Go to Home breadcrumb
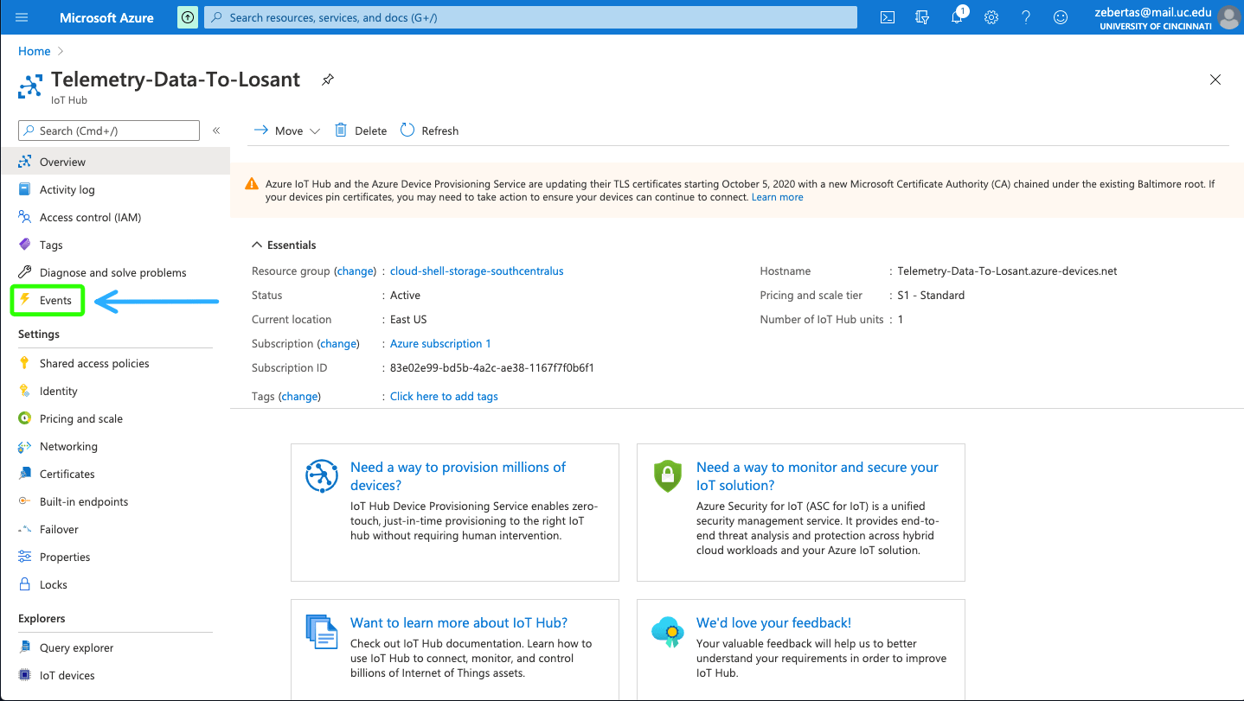Viewport: 1244px width, 701px height. click(35, 51)
